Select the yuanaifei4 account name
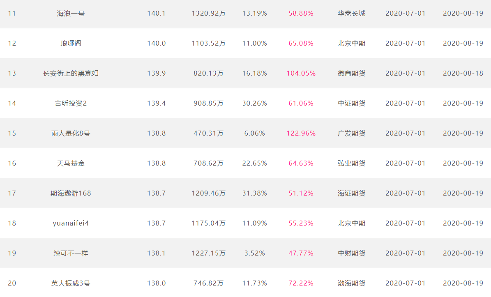Image resolution: width=491 pixels, height=297 pixels. [71, 223]
